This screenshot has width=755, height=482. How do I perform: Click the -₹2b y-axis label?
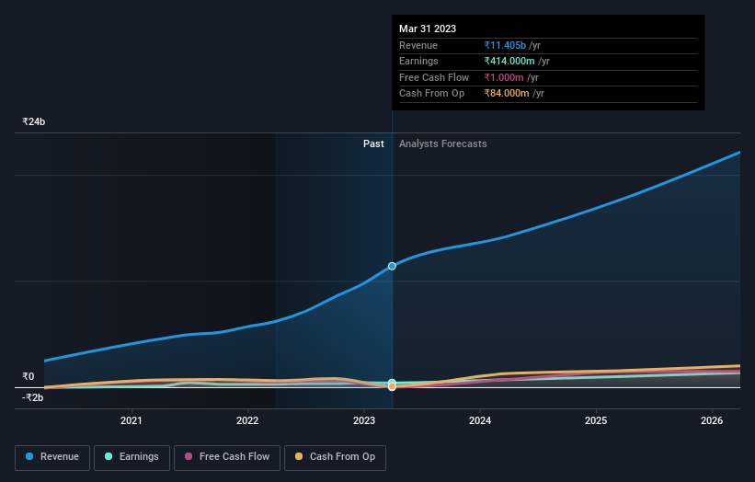tap(33, 397)
